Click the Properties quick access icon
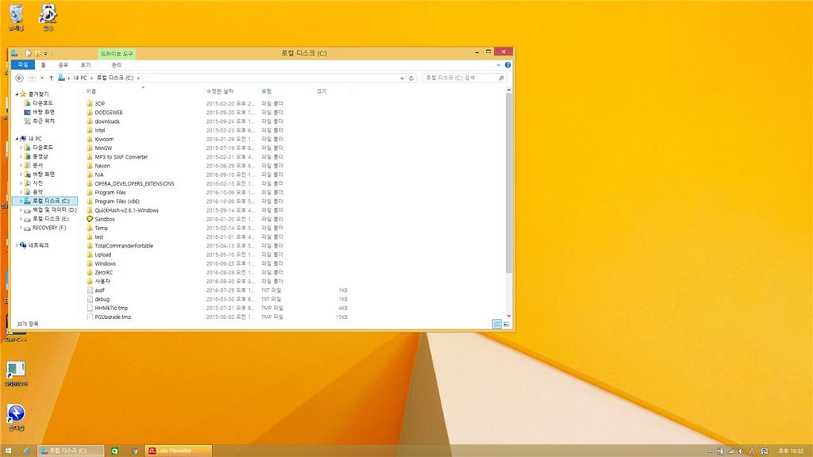Screen dimensions: 813x457 click(x=29, y=53)
